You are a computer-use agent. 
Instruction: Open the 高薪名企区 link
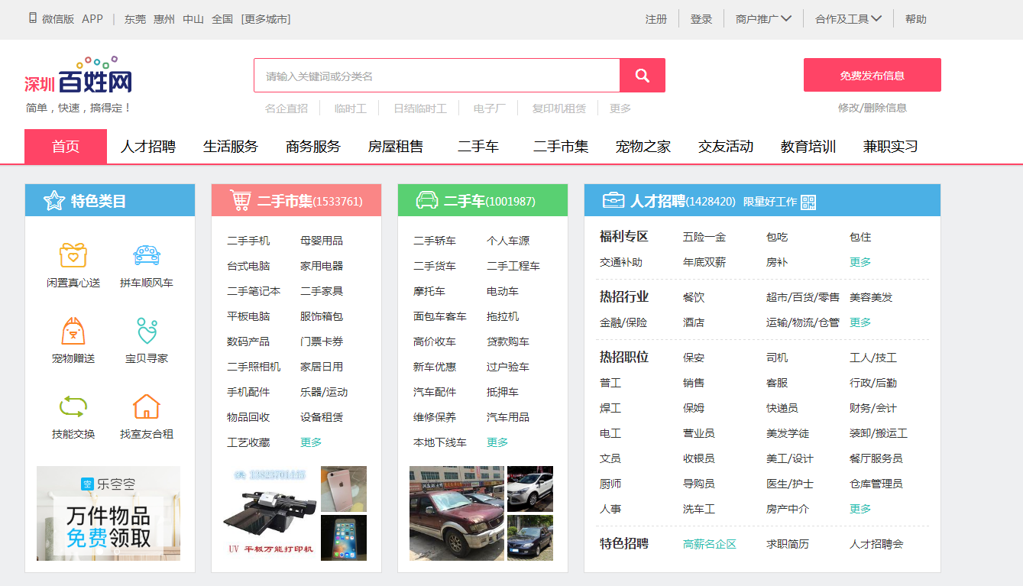pyautogui.click(x=709, y=544)
